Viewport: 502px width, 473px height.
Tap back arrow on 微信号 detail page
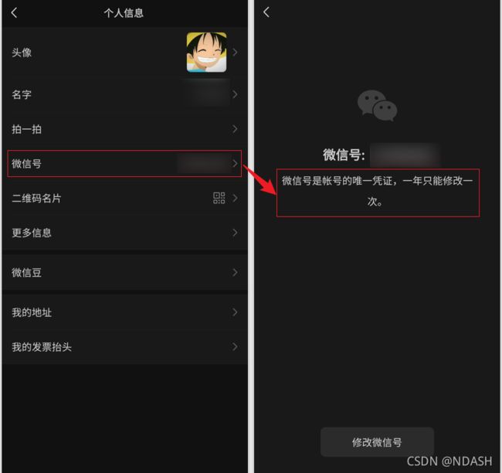[266, 12]
